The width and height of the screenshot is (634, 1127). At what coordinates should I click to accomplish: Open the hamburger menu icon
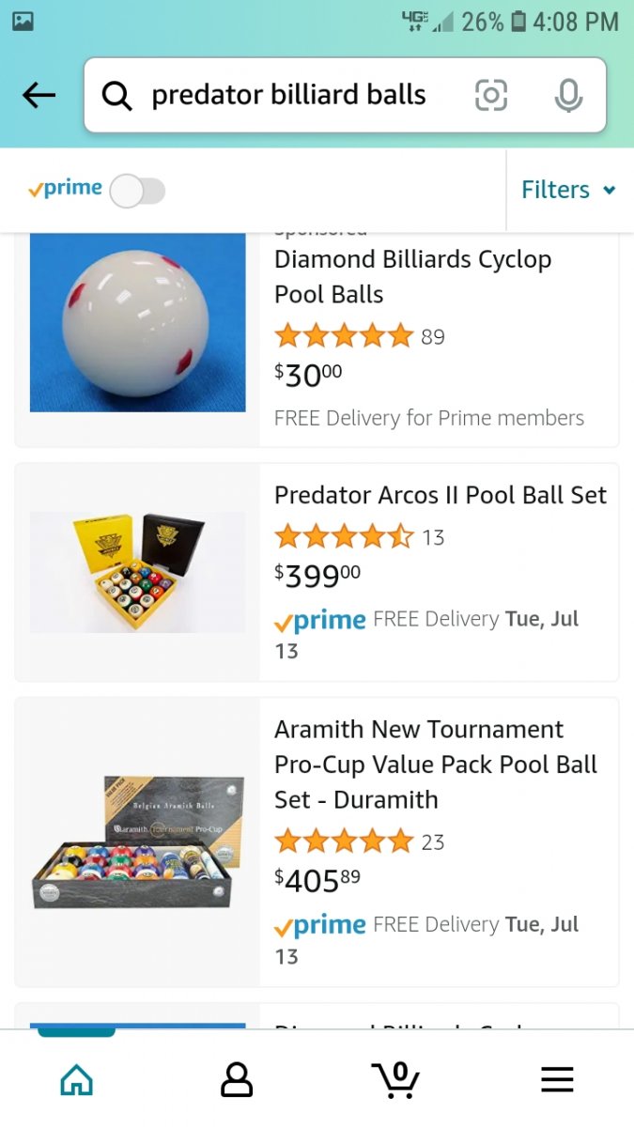(x=557, y=1080)
